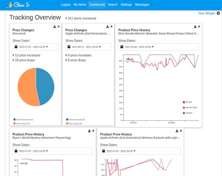The height and width of the screenshot is (176, 222).
Task: Toggle Price Increase (13) legend swatch
Action: tap(15, 119)
